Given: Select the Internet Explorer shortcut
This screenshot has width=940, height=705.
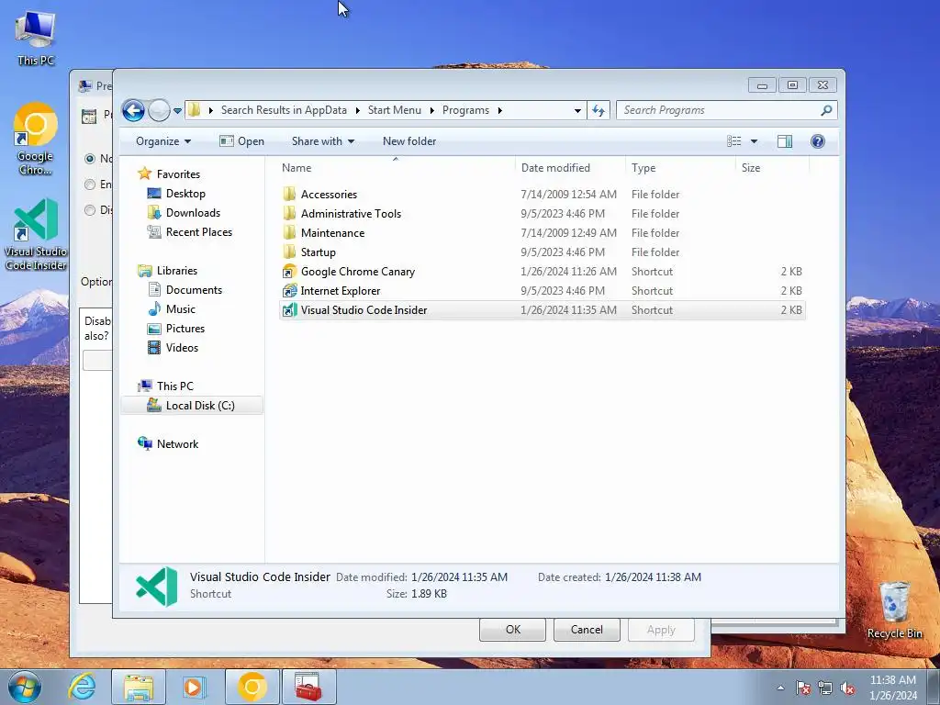Looking at the screenshot, I should click(542, 291).
